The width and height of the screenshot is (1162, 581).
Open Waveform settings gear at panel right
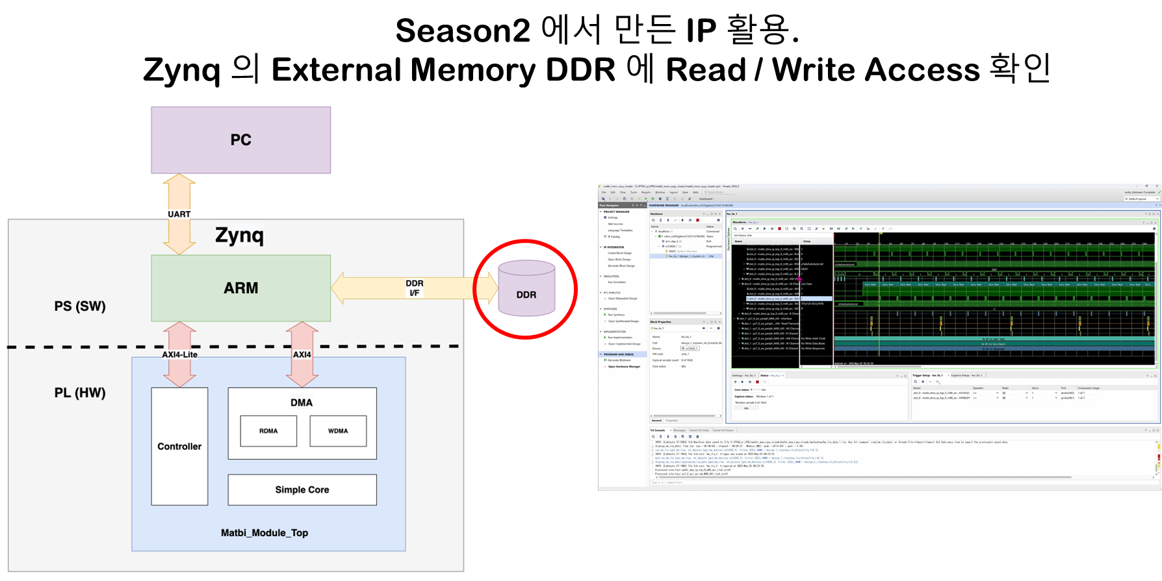click(1154, 229)
